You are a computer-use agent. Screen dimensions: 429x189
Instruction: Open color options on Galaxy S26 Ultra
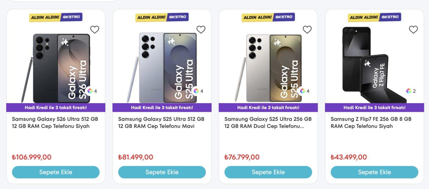90,91
